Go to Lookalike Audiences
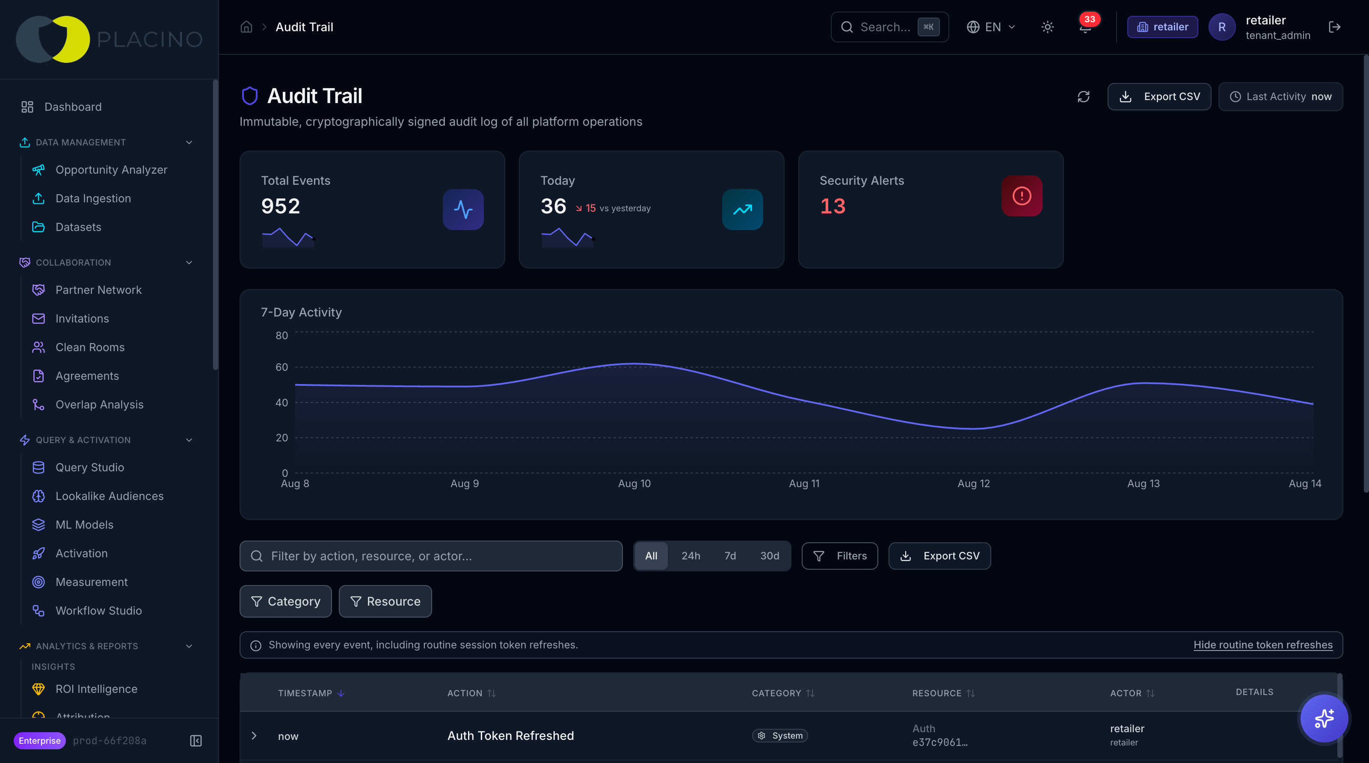Screen dimensions: 1369x763 (110, 496)
